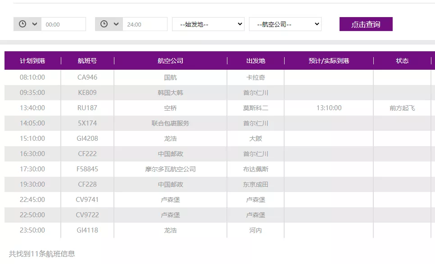435x264 pixels.
Task: Focus the 00:00 start time input
Action: click(63, 24)
